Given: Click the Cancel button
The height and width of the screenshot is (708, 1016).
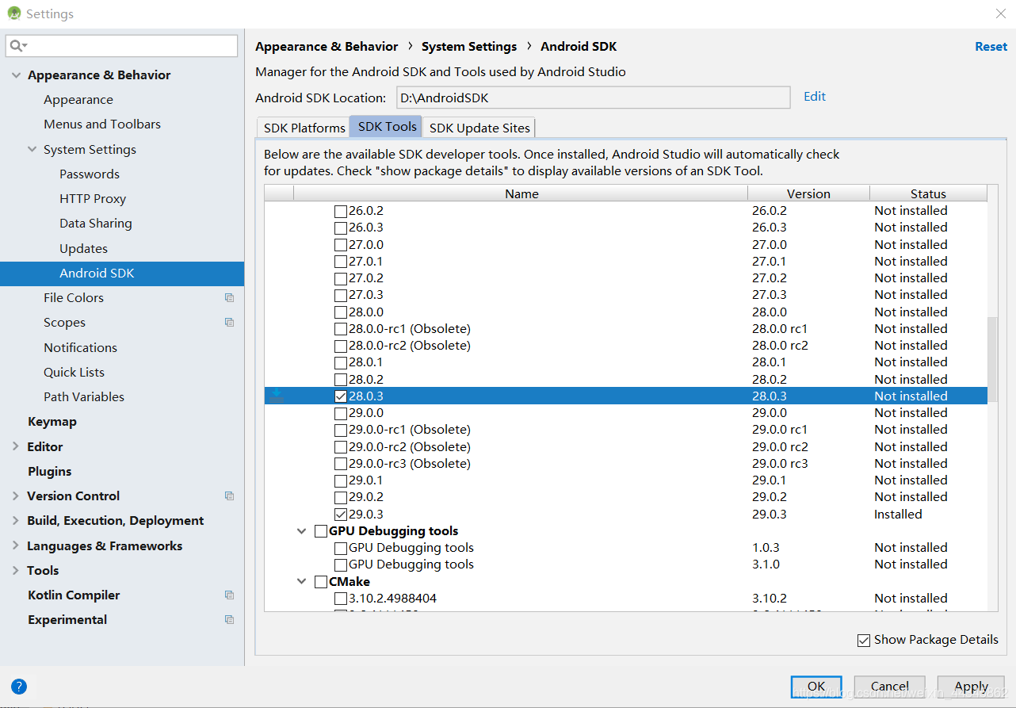Looking at the screenshot, I should [x=890, y=687].
